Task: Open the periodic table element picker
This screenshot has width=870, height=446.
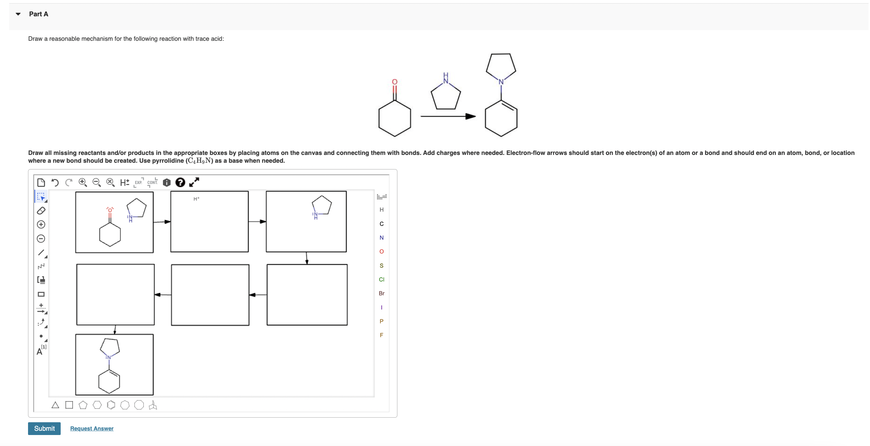Action: click(x=381, y=196)
